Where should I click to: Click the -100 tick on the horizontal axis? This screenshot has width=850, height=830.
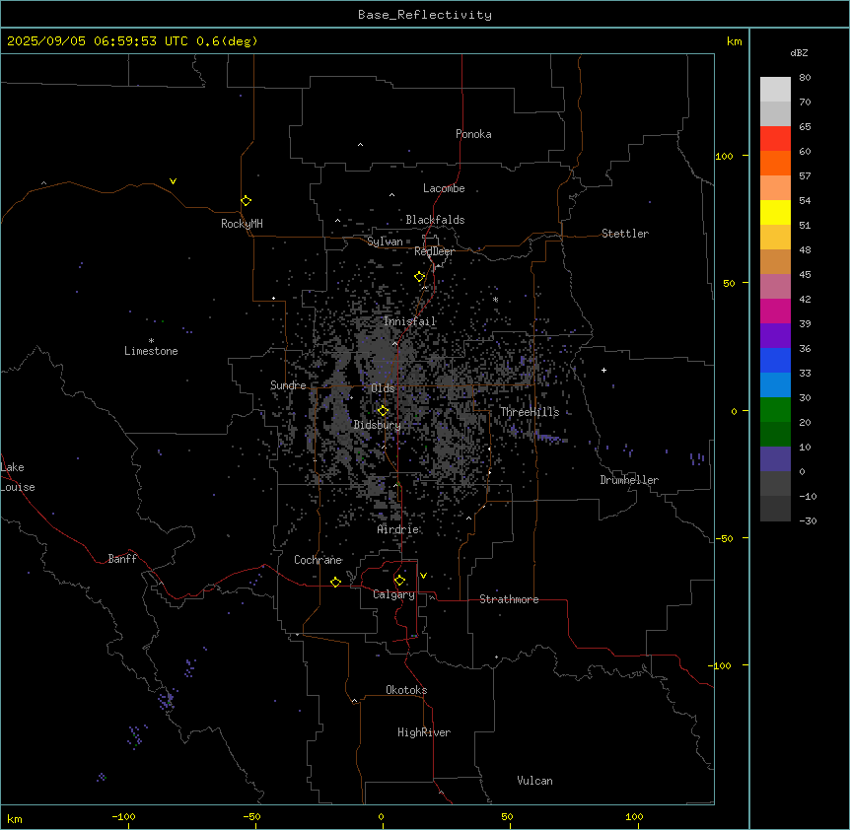(123, 817)
